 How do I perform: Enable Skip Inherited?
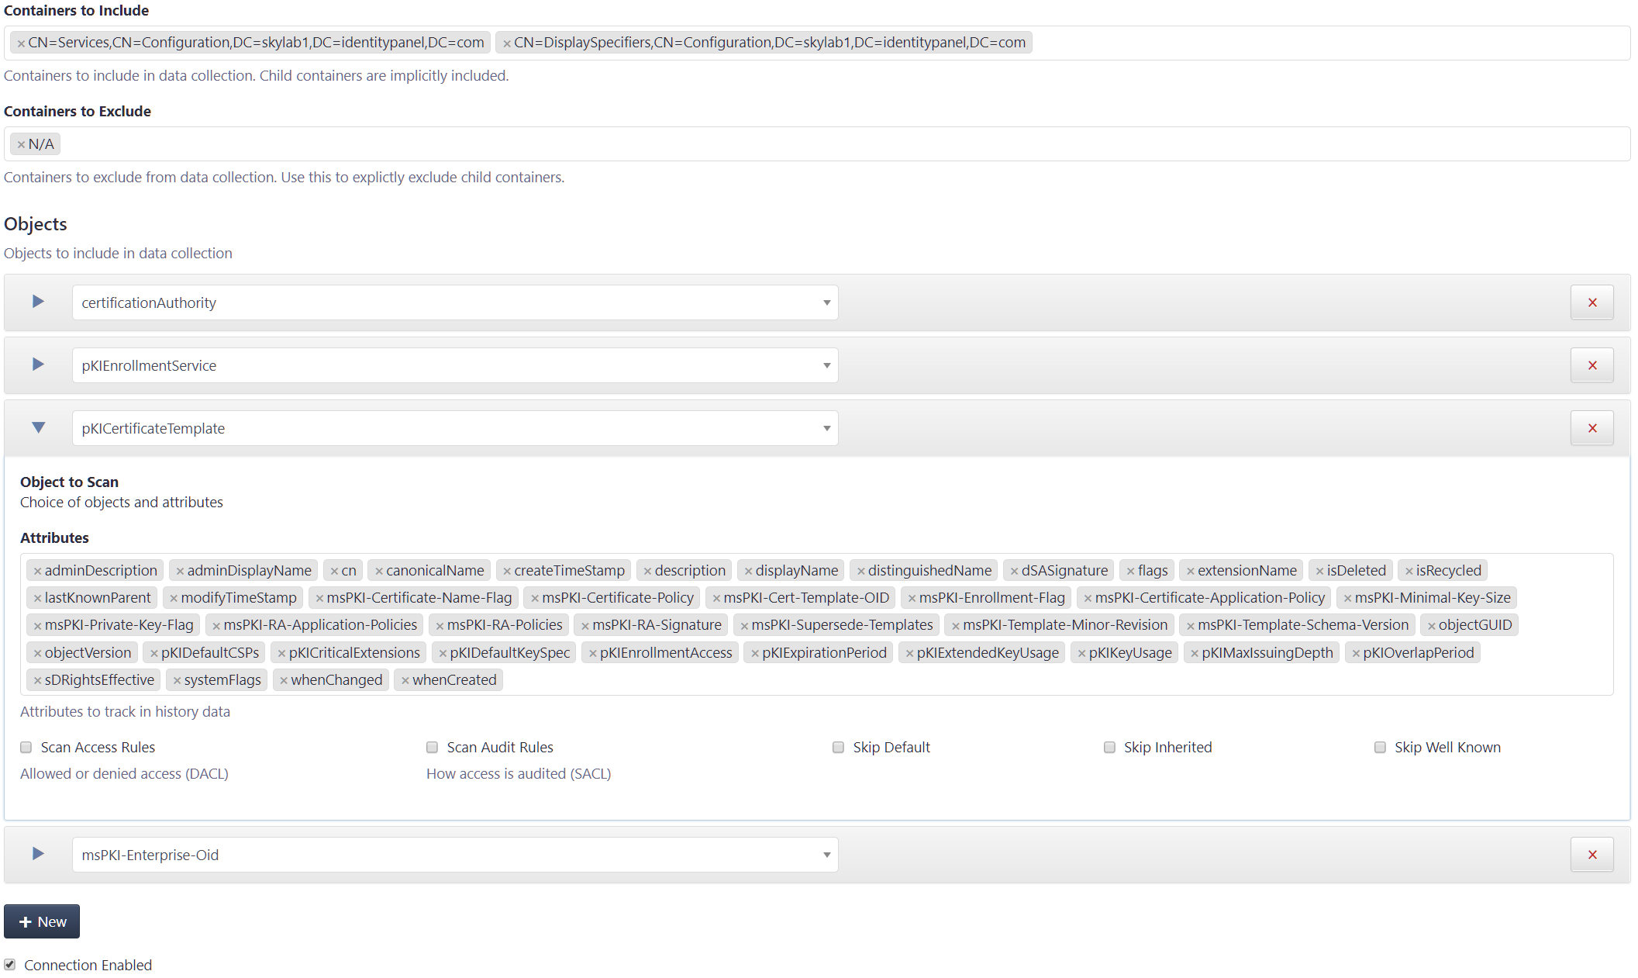[x=1109, y=747]
